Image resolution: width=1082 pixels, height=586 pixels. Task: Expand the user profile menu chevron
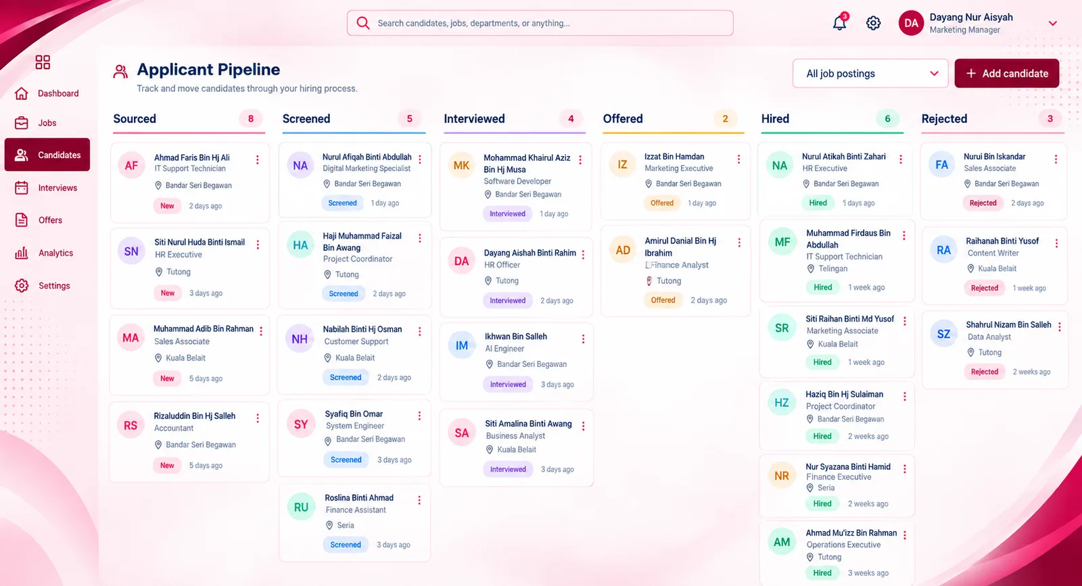(x=1053, y=23)
